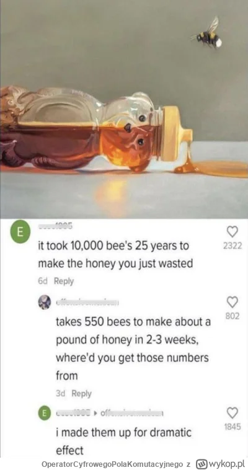Click the wykop.pl logo icon
Viewport: 248px width, 470px height.
point(200,464)
